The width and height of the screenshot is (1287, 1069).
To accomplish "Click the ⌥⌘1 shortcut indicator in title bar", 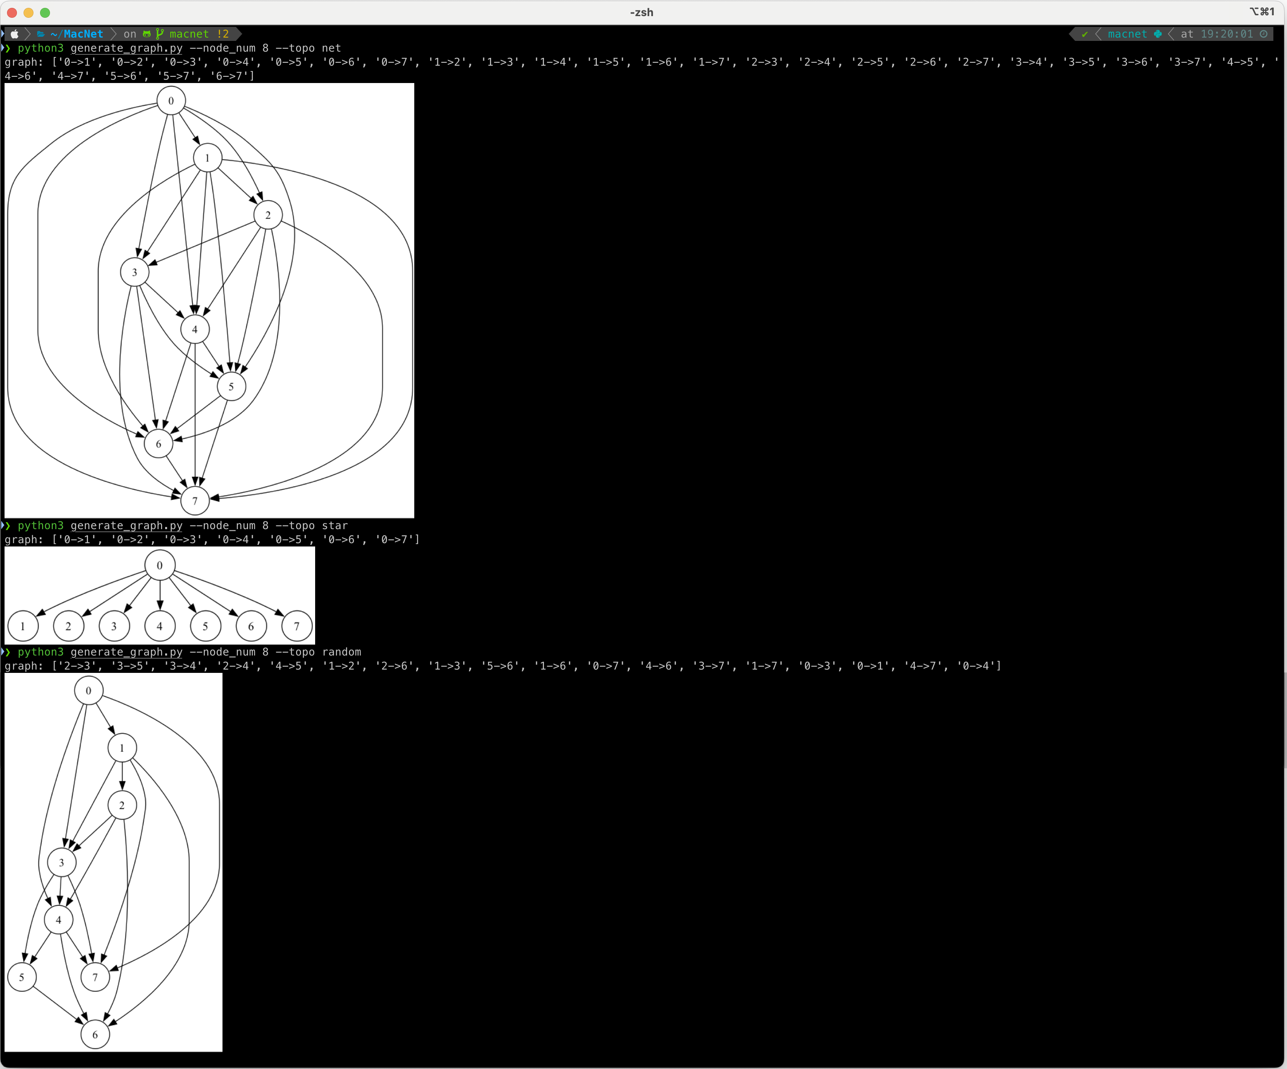I will (1262, 12).
